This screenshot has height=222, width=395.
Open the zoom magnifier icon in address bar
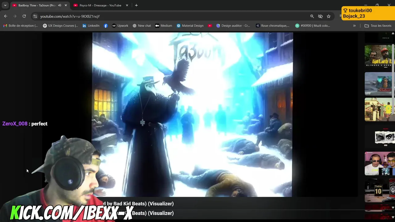click(x=312, y=16)
